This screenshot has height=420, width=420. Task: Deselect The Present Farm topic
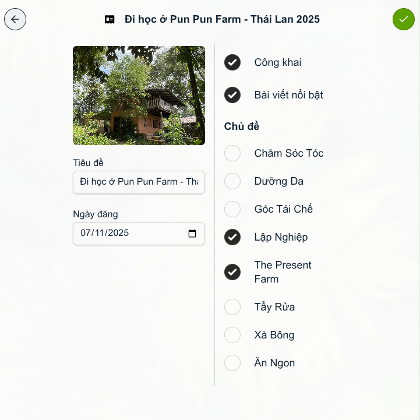(232, 272)
